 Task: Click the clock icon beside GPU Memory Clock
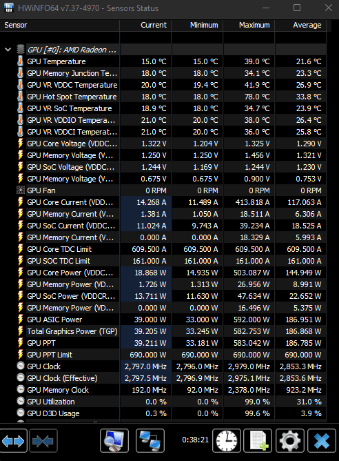pyautogui.click(x=20, y=389)
